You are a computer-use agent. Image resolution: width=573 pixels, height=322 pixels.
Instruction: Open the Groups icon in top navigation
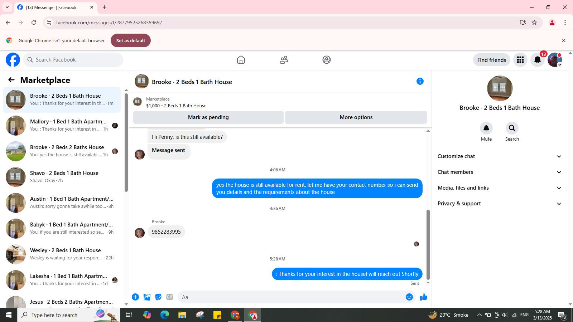[x=327, y=60]
